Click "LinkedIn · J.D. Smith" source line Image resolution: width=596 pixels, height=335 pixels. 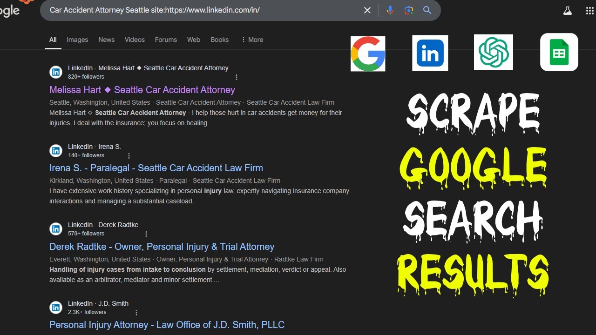(98, 303)
